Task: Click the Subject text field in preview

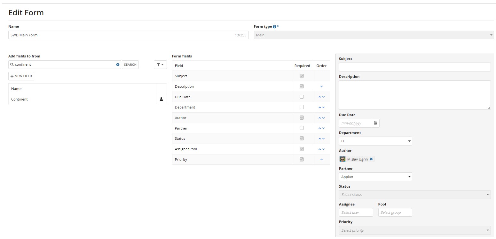Action: [x=414, y=67]
